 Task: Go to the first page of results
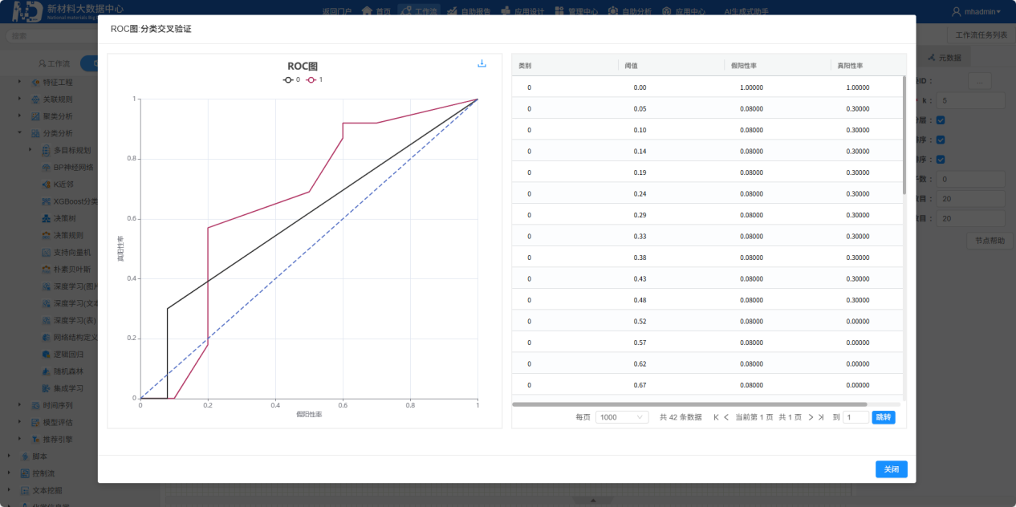pyautogui.click(x=716, y=417)
